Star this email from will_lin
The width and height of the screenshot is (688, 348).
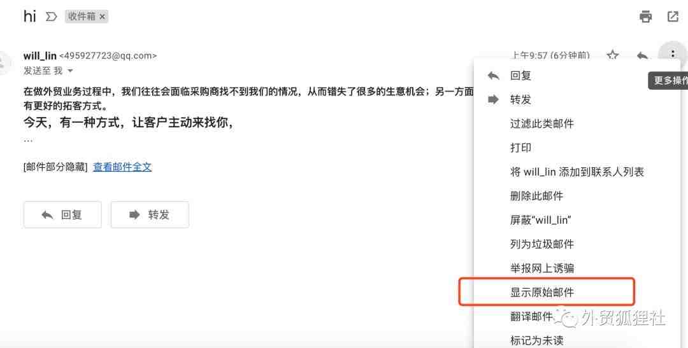613,55
